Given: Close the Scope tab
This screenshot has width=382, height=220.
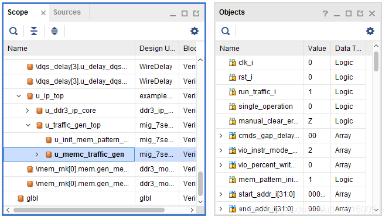Looking at the screenshot, I should [x=43, y=13].
